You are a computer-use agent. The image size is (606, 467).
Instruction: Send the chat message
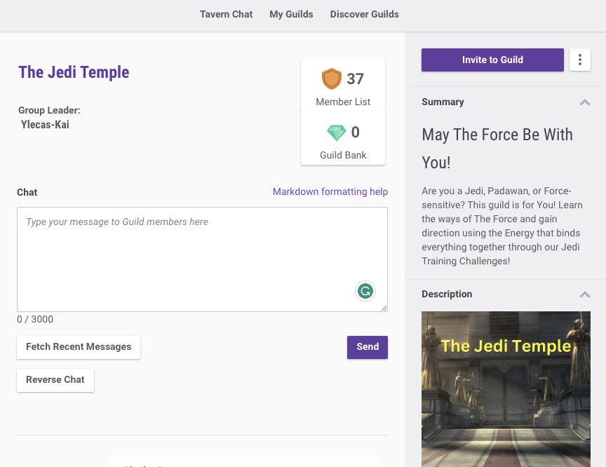point(367,347)
